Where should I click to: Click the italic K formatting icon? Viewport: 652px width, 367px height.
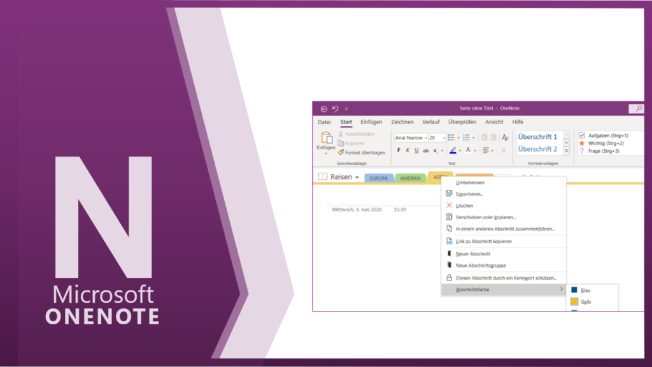tap(408, 150)
